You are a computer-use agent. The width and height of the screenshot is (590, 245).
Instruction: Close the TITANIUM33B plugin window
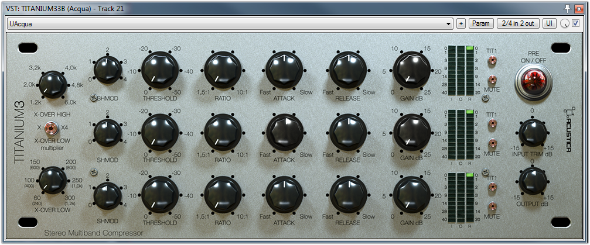pyautogui.click(x=579, y=8)
